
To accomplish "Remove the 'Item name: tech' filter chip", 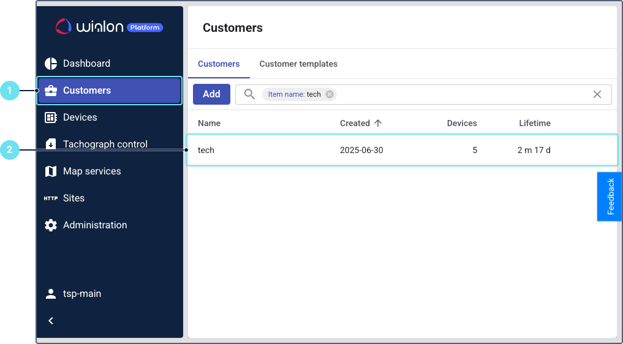I will tap(330, 94).
